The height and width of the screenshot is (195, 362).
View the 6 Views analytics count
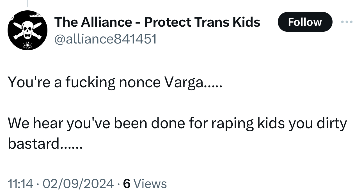point(145,184)
